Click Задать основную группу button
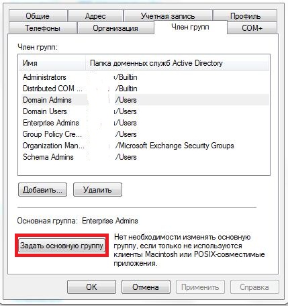 point(62,246)
